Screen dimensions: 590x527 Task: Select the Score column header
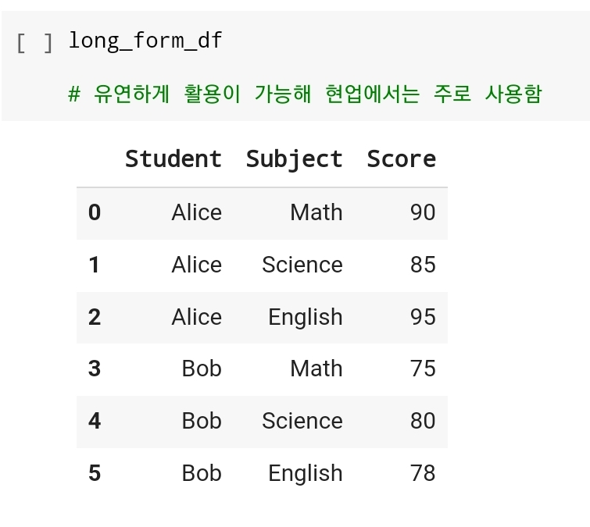point(401,158)
